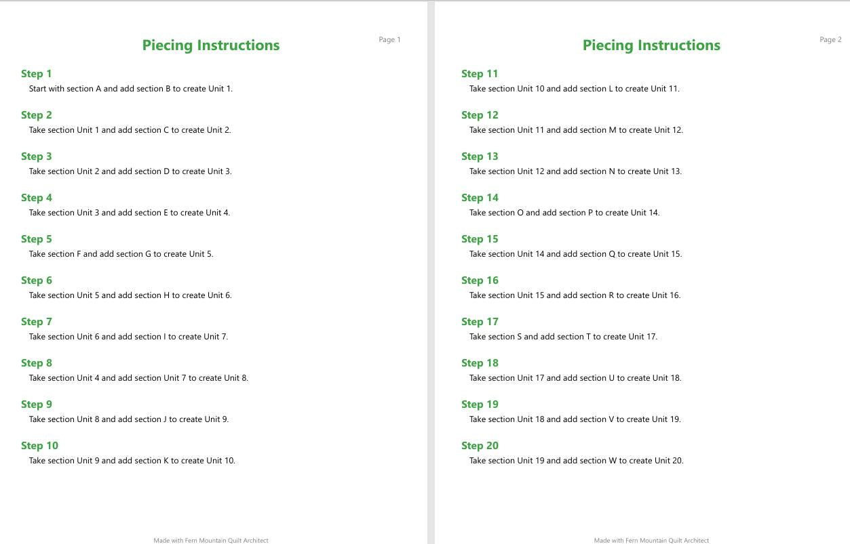Click the Piecing Instructions title on Page 1
850x544 pixels.
point(211,45)
